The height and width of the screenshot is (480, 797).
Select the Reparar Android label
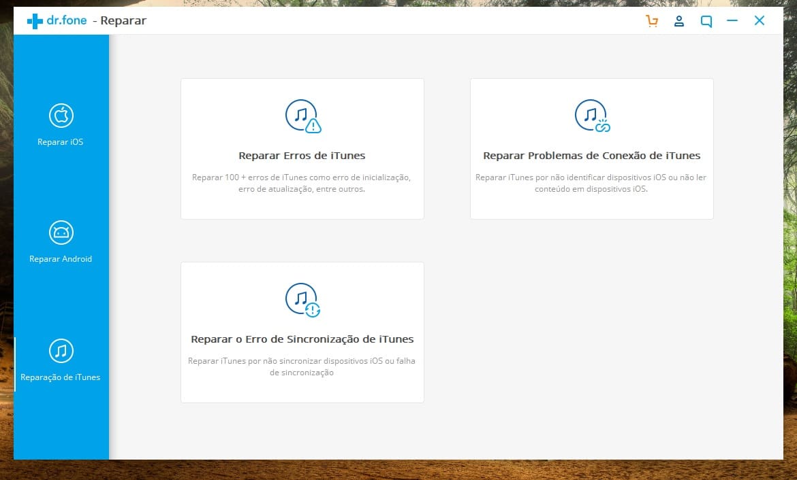[x=61, y=259]
